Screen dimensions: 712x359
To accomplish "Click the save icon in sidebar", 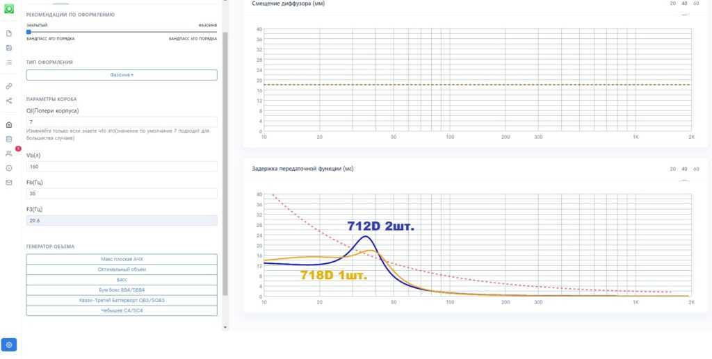I will coord(9,48).
